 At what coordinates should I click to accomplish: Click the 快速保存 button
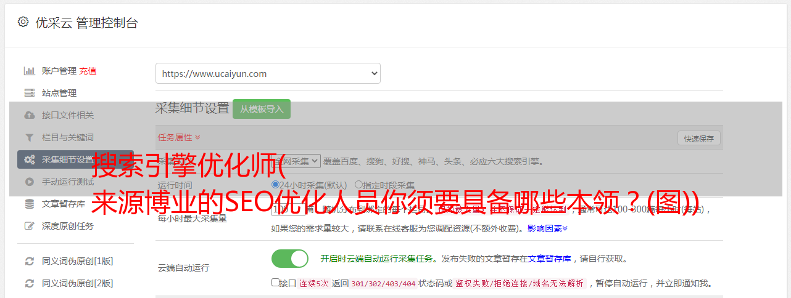[x=698, y=139]
